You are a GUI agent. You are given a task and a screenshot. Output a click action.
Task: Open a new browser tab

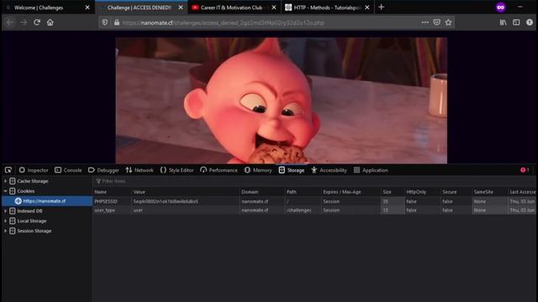pos(381,8)
